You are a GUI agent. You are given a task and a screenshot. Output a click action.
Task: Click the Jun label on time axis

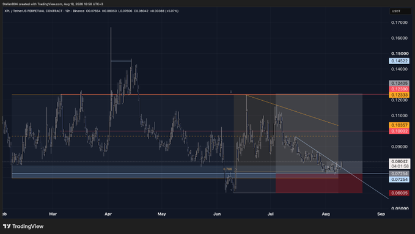[217, 214]
